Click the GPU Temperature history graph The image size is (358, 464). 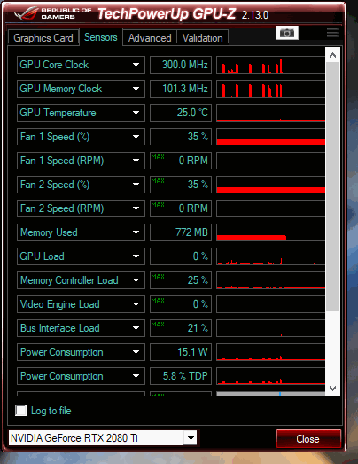tap(271, 113)
